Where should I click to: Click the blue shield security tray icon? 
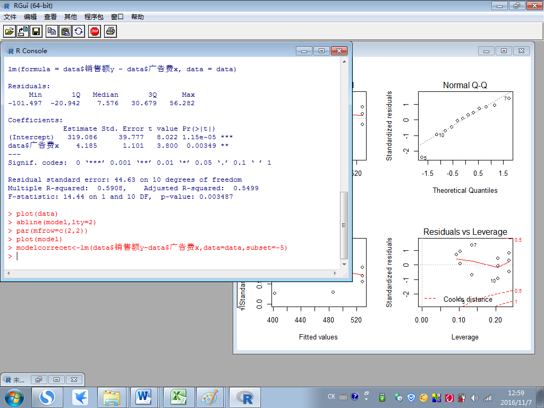coord(411,397)
